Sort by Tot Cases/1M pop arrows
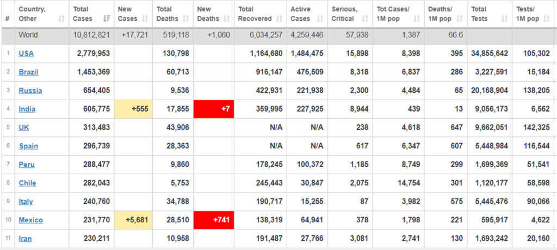Image resolution: width=557 pixels, height=250 pixels. click(417, 19)
